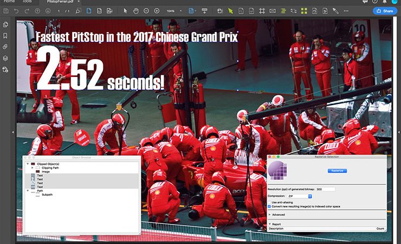
Task: Enable the Use anti-aliasing checkbox
Action: click(270, 202)
